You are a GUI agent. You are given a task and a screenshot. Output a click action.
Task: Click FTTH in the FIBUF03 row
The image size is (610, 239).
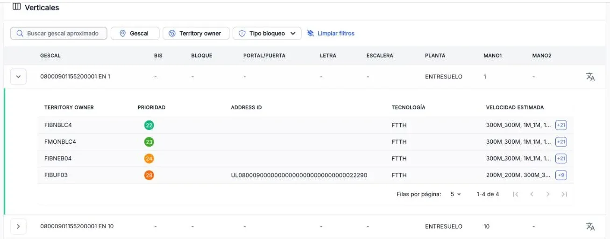(399, 176)
